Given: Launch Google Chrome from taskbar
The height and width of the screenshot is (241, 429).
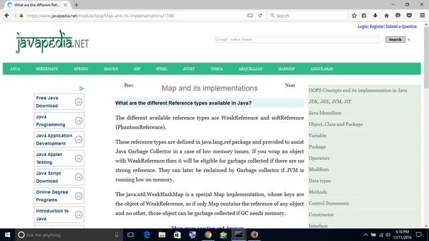Looking at the screenshot, I should coord(208,235).
